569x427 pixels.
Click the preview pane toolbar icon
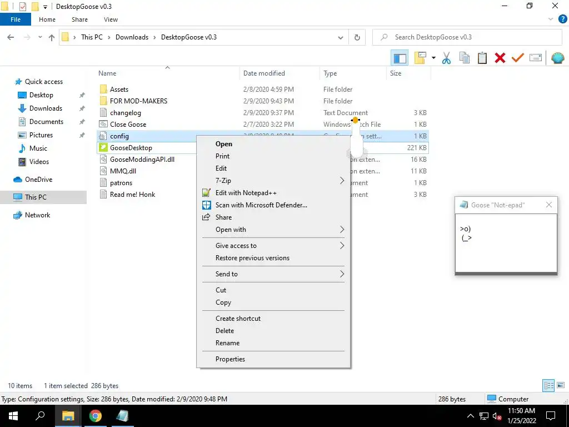(x=400, y=58)
